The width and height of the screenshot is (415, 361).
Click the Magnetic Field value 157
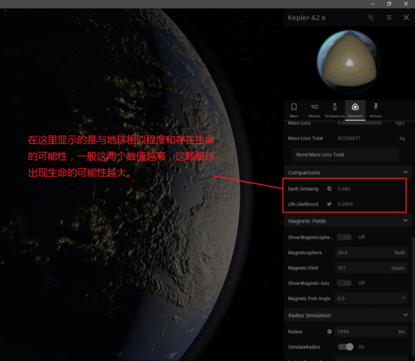point(371,268)
